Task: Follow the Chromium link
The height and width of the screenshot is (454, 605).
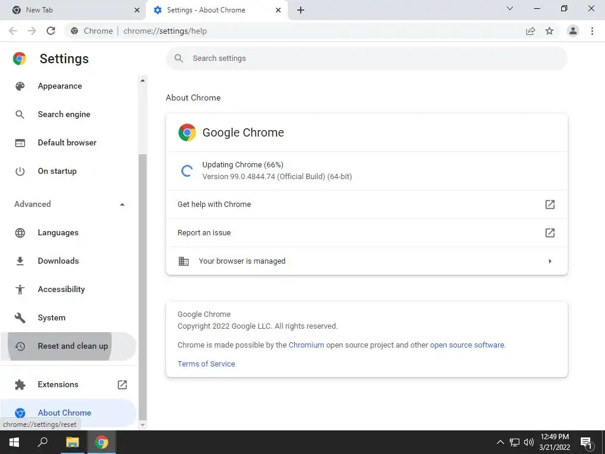Action: click(306, 345)
